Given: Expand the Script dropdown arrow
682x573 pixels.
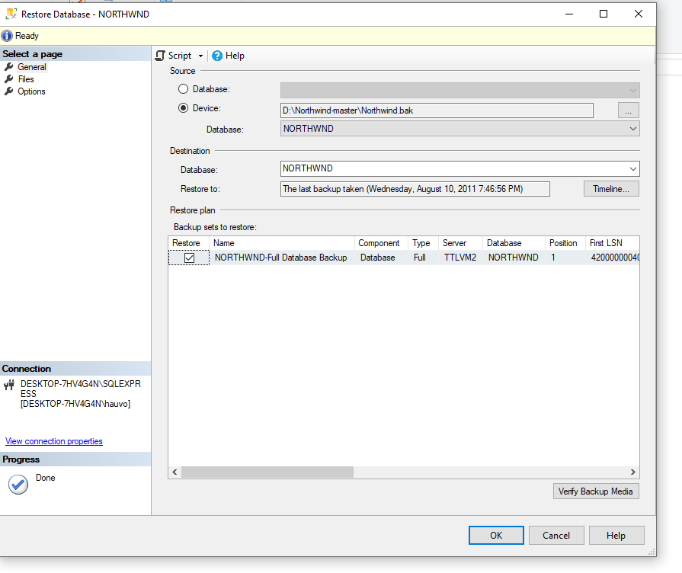Looking at the screenshot, I should pyautogui.click(x=200, y=56).
